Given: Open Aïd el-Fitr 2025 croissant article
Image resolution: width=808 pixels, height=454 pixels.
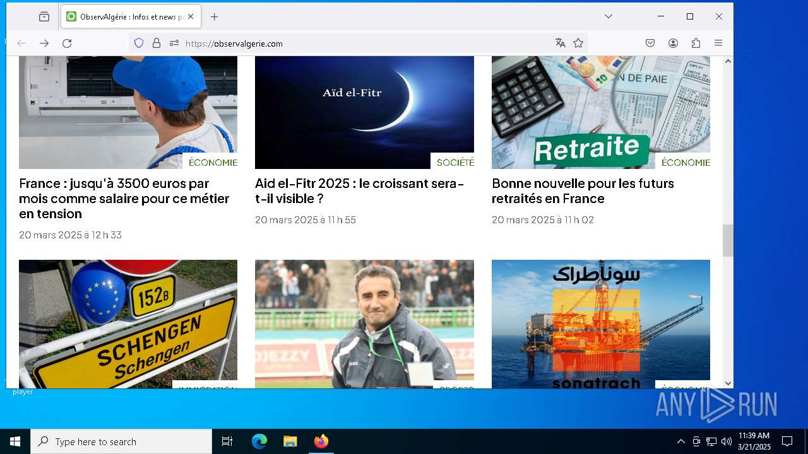Looking at the screenshot, I should (x=360, y=191).
